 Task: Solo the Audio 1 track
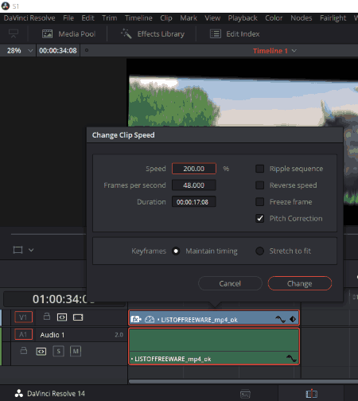pyautogui.click(x=59, y=352)
